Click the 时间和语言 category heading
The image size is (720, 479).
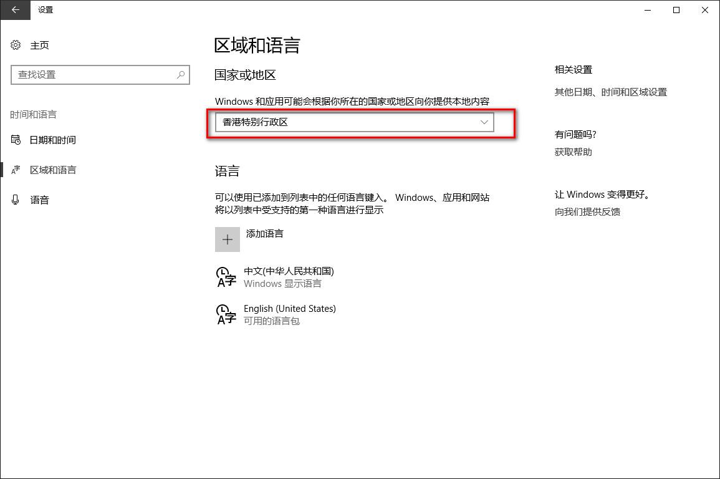(34, 114)
